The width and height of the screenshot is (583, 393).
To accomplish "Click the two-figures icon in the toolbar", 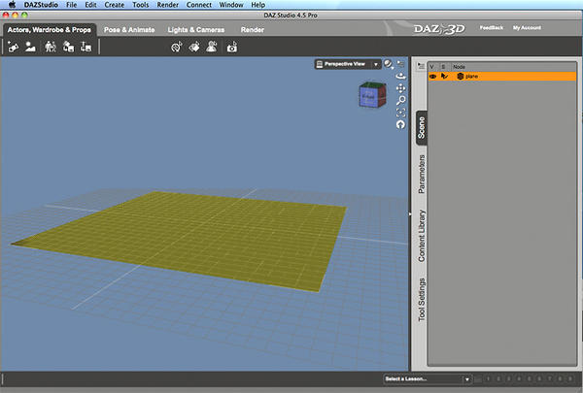I will [x=51, y=47].
